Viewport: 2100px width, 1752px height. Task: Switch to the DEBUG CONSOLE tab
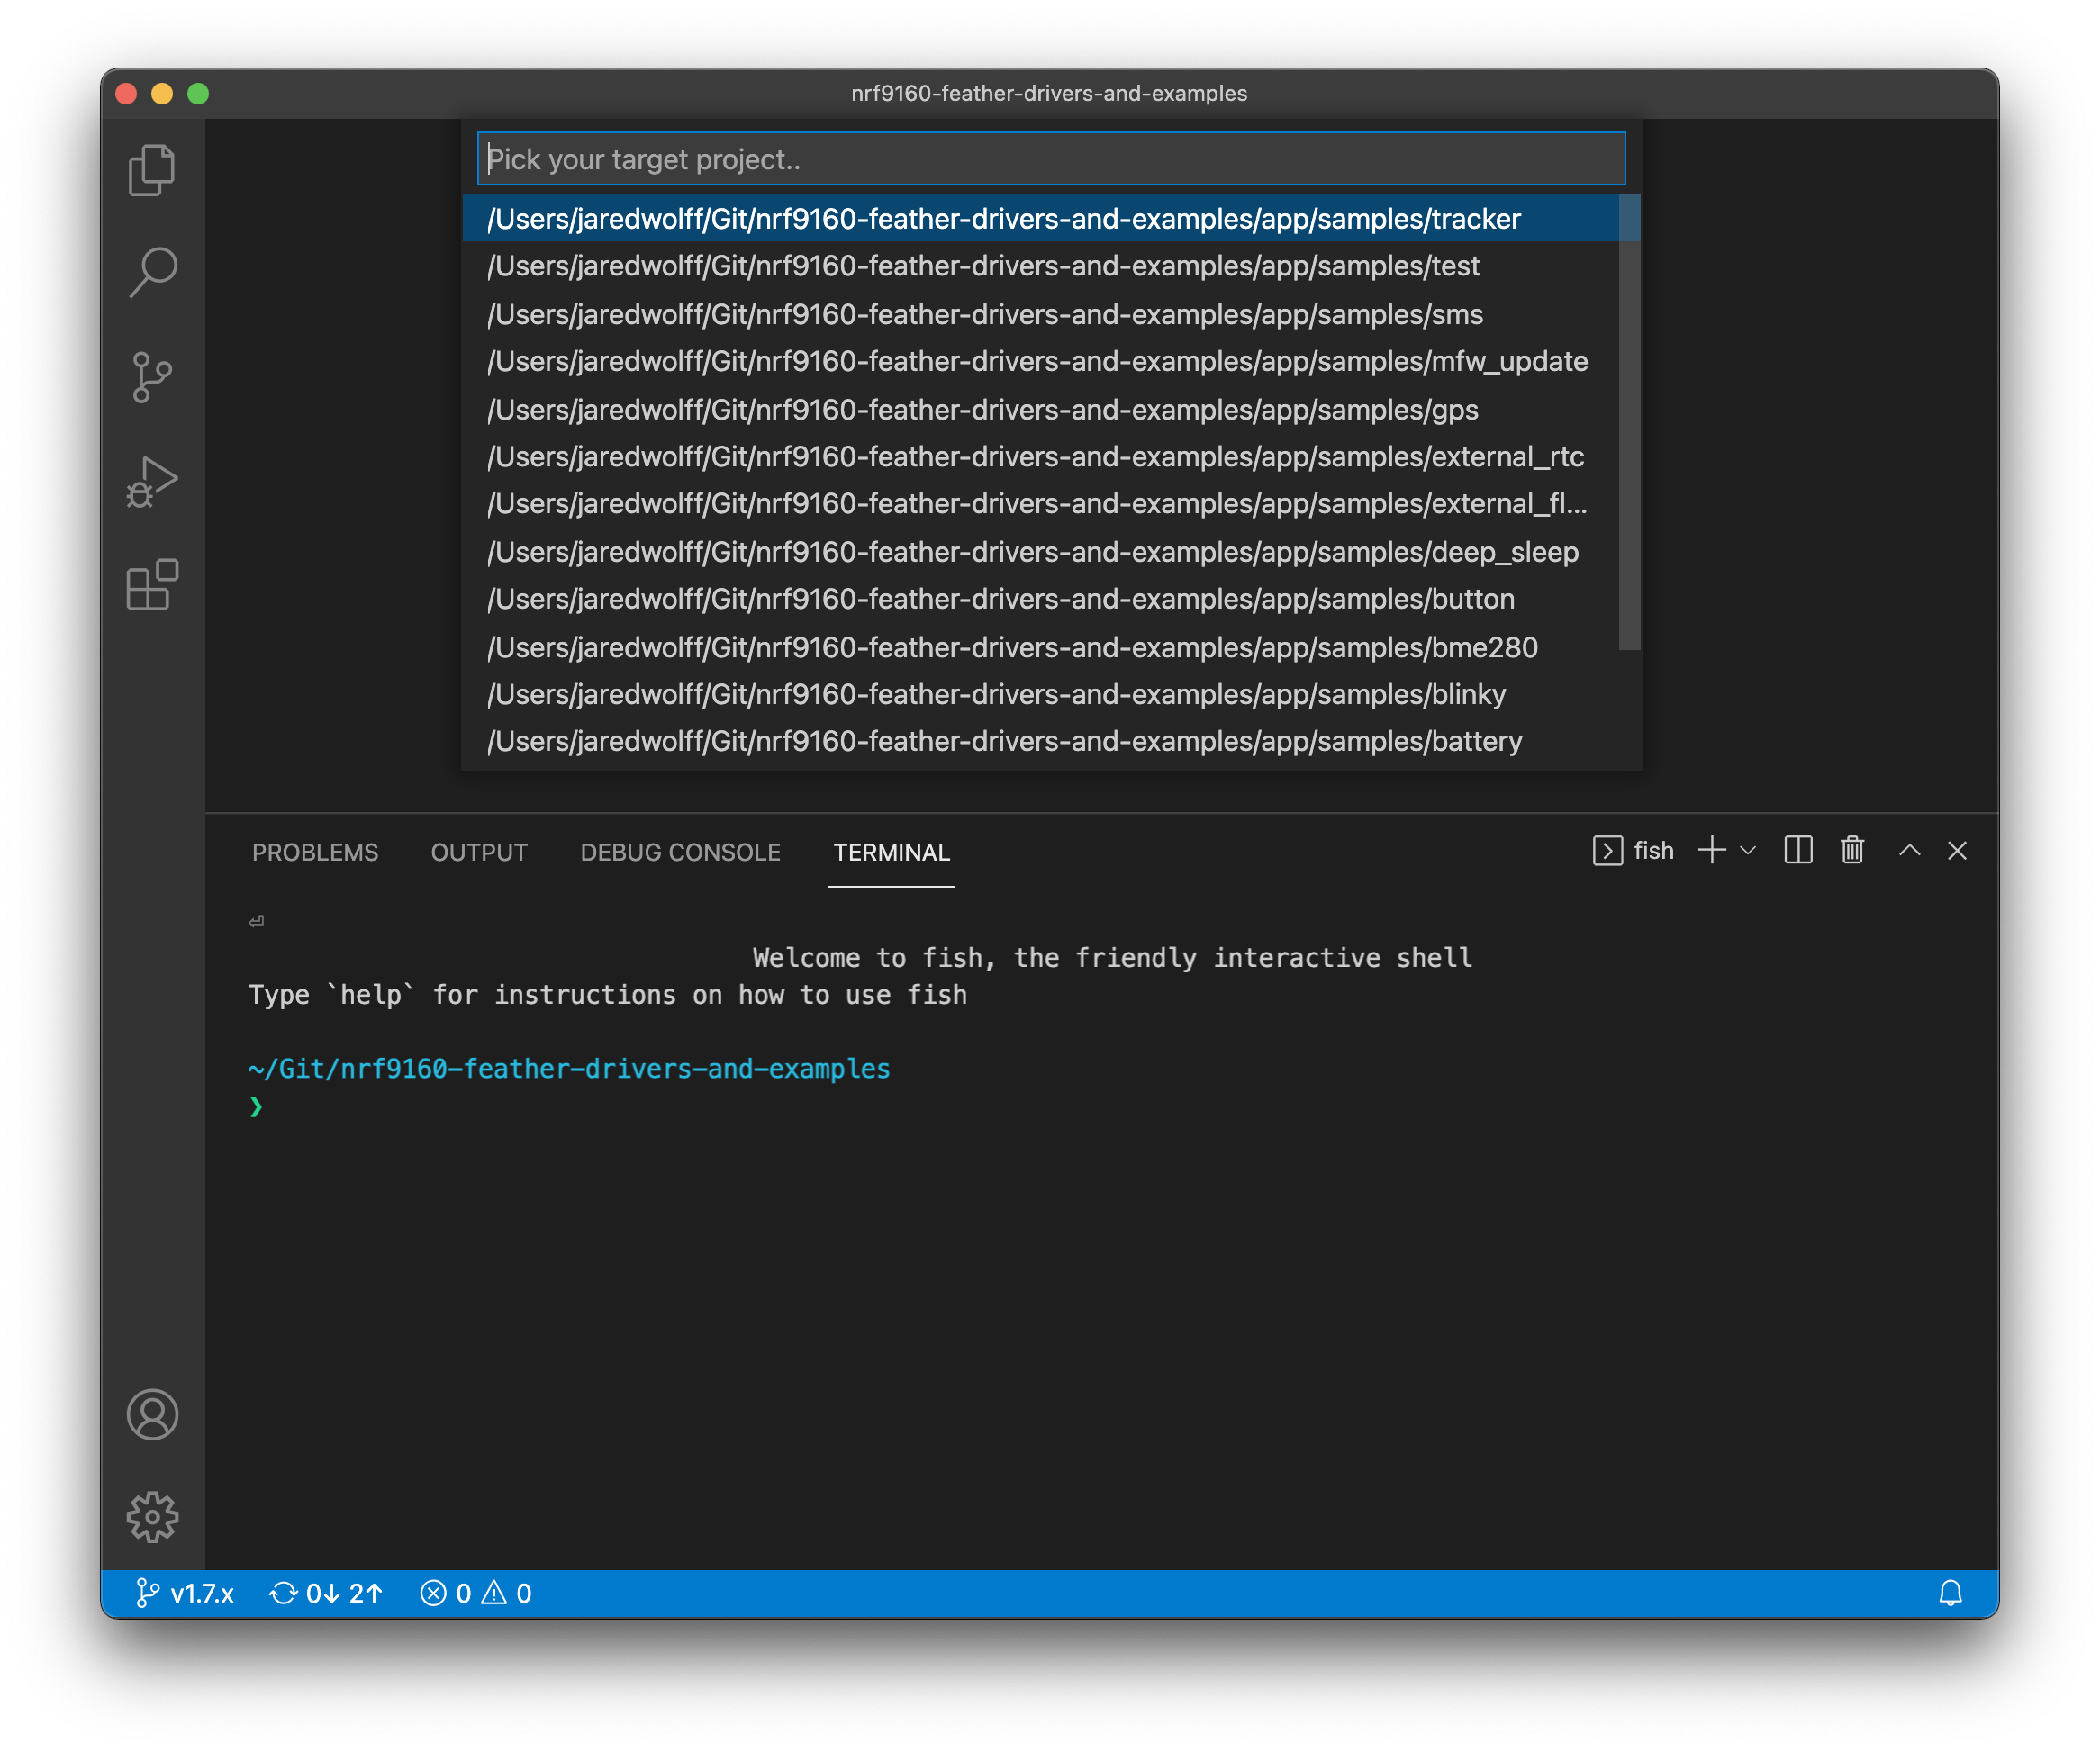point(680,852)
